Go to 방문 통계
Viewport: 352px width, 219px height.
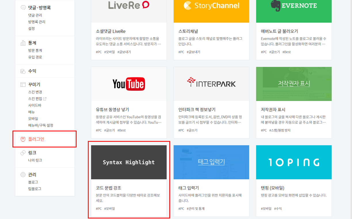pyautogui.click(x=35, y=50)
